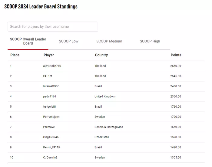Screen dimensions: 212x167
Task: Click the Player column header
Action: tap(49, 55)
